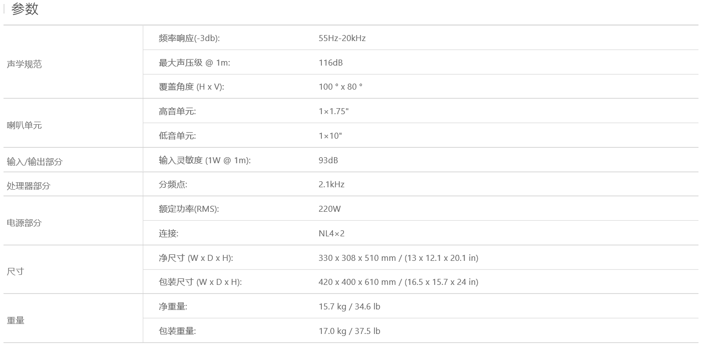Click the 最大声压级 @ 1m label
The width and height of the screenshot is (706, 358).
coord(194,63)
